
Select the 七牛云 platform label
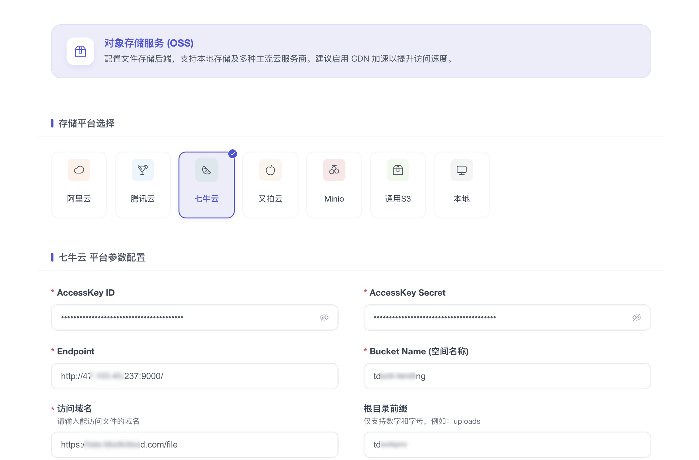coord(207,199)
